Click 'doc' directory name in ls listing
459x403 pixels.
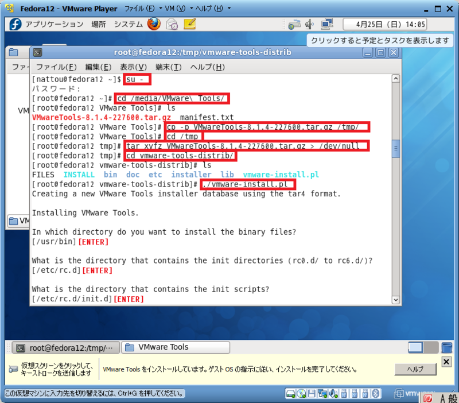[x=133, y=175]
